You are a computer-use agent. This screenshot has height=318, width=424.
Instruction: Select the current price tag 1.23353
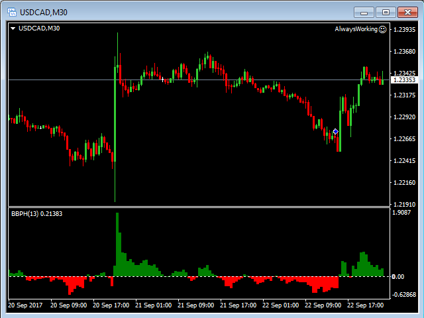(x=404, y=80)
